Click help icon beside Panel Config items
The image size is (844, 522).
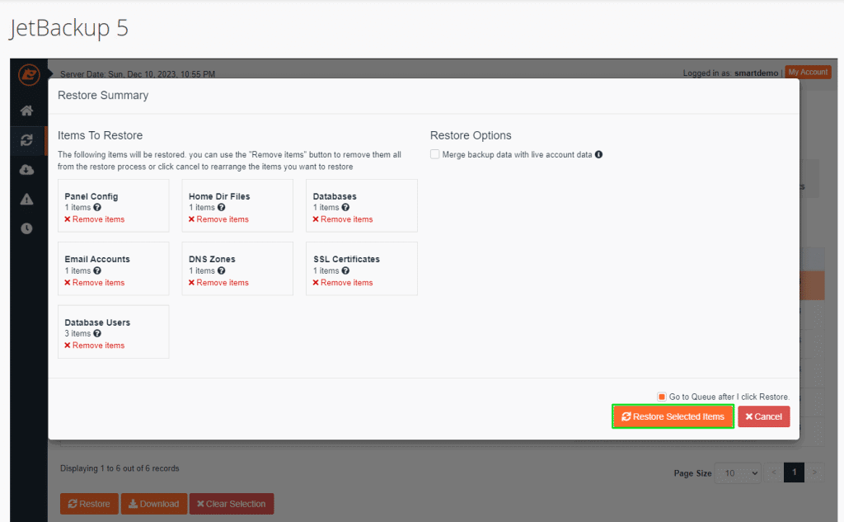97,208
